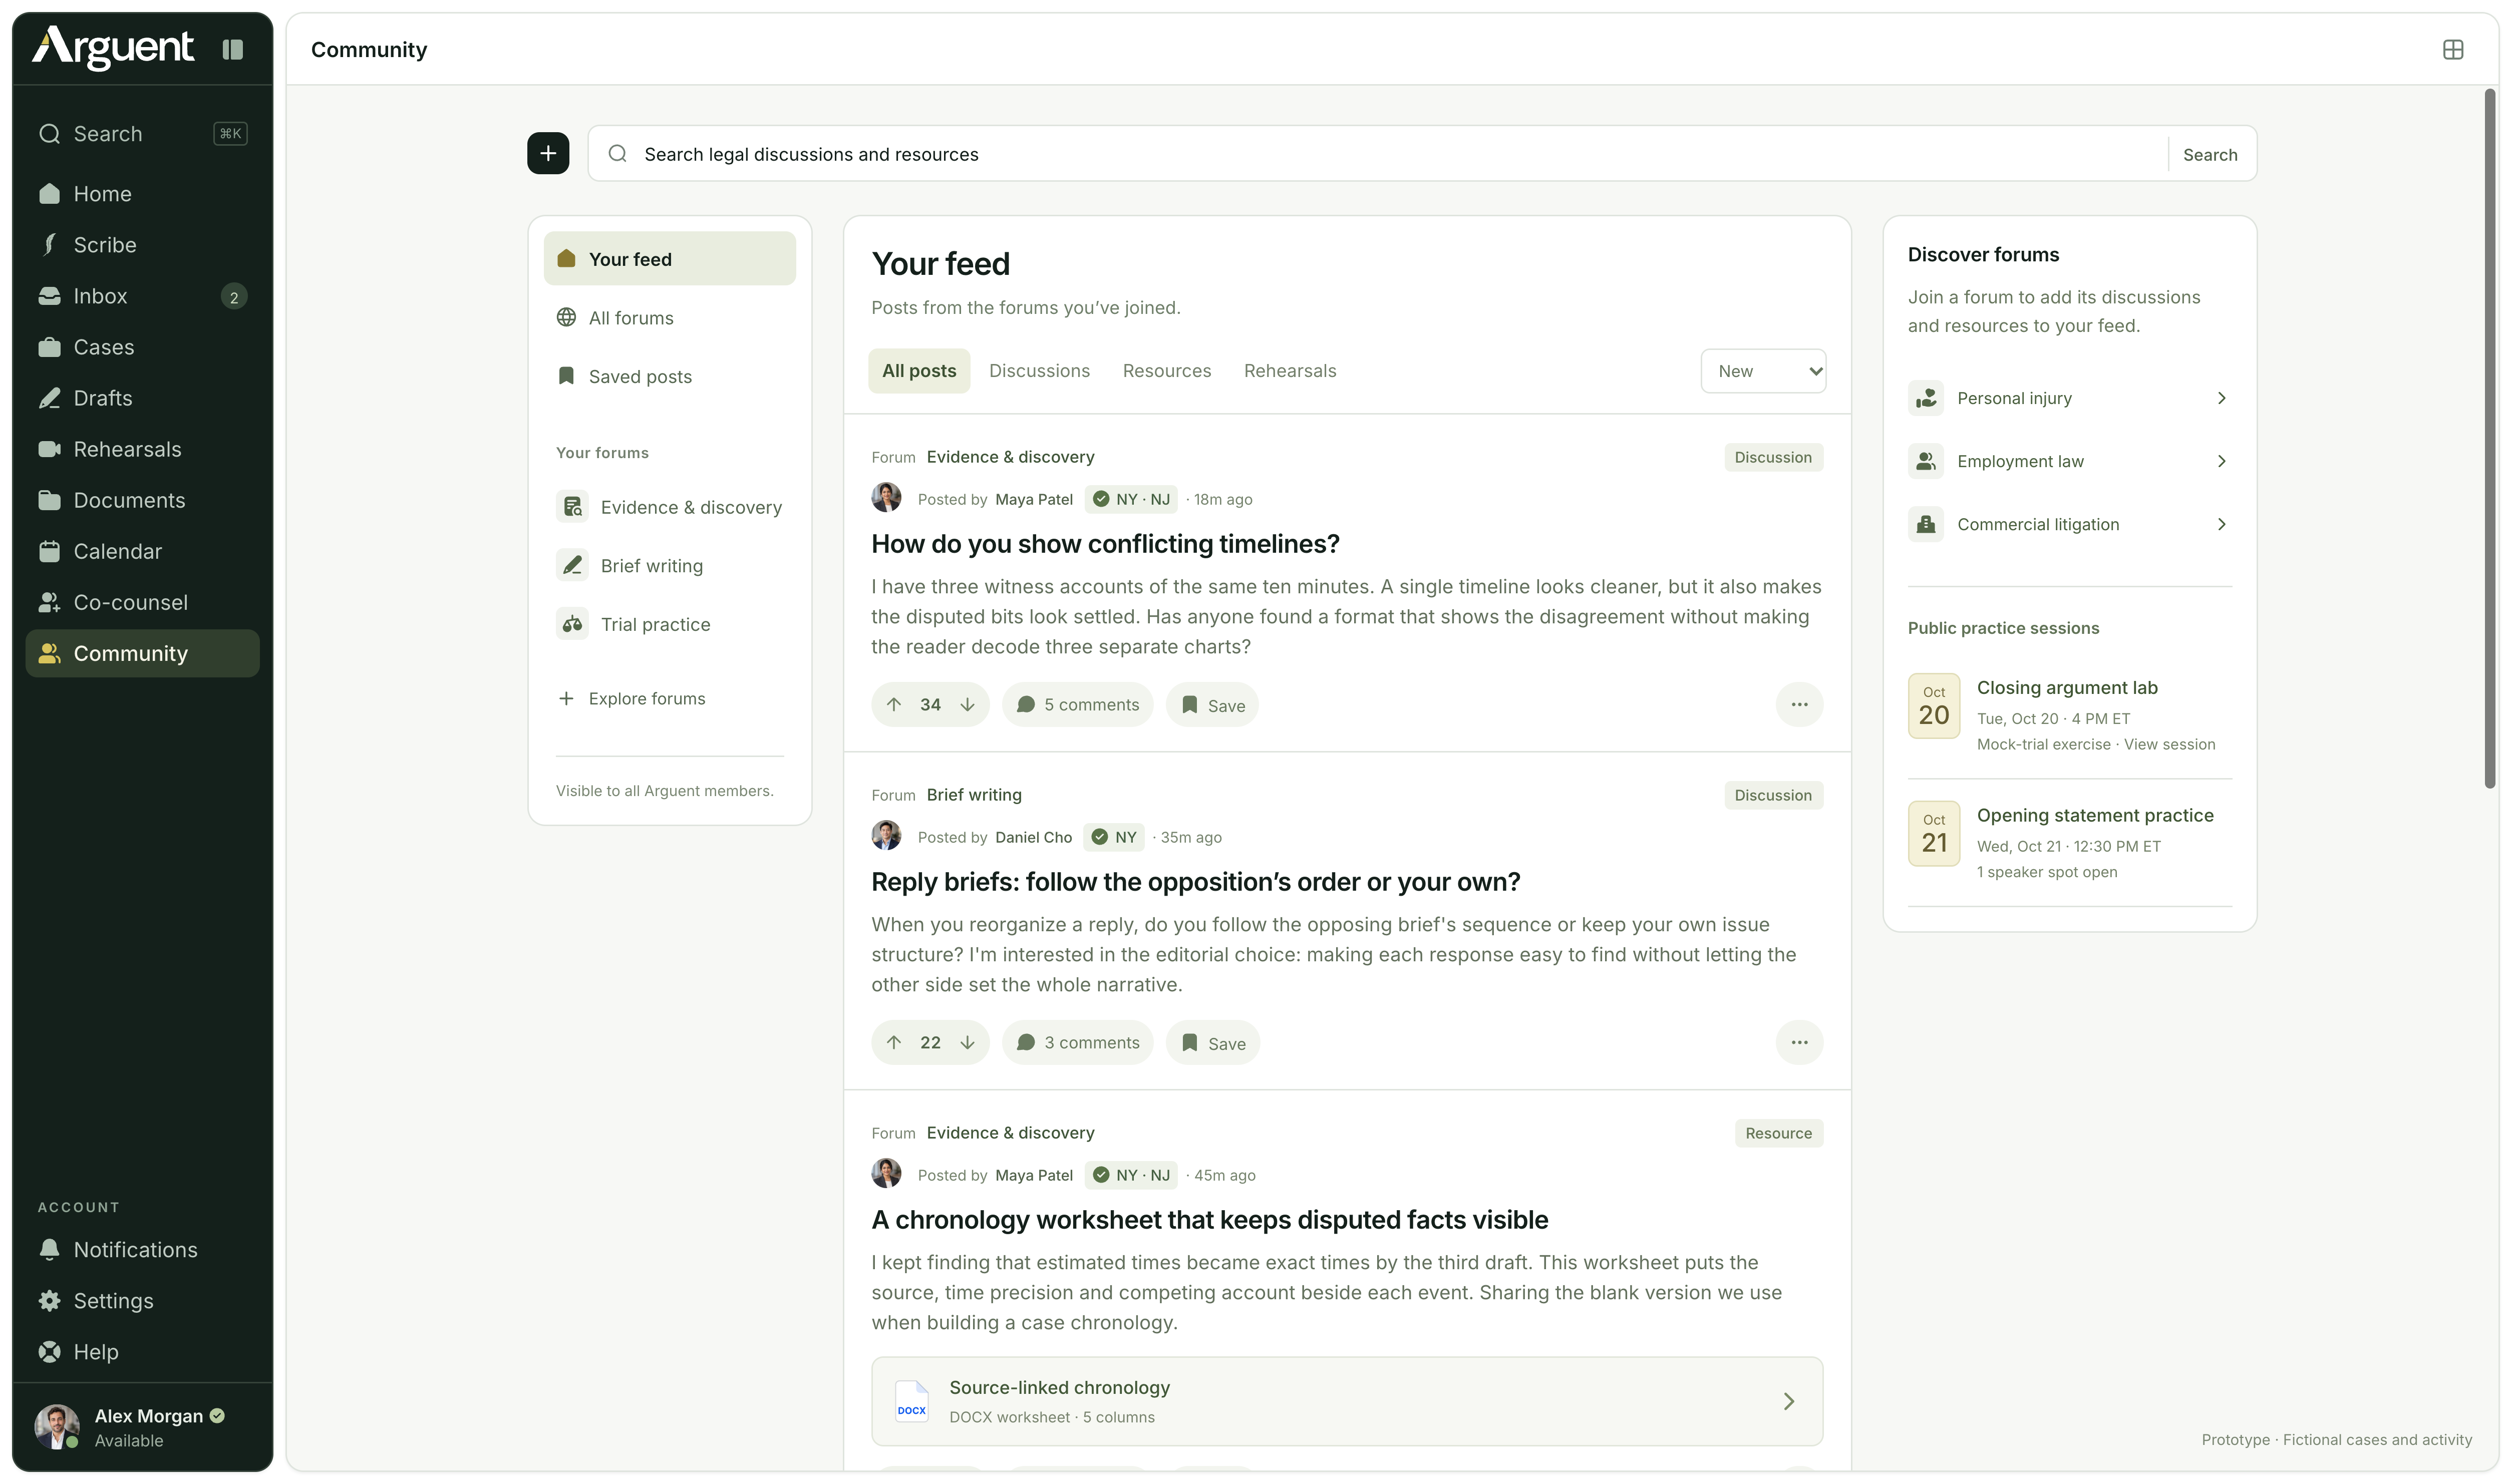
Task: Save the Reply briefs post
Action: point(1212,1042)
